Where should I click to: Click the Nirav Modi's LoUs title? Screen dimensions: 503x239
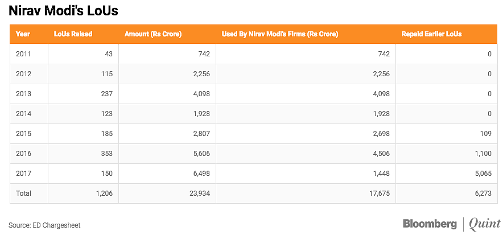point(63,11)
